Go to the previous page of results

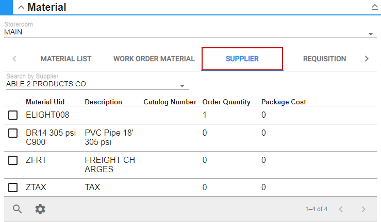click(341, 209)
